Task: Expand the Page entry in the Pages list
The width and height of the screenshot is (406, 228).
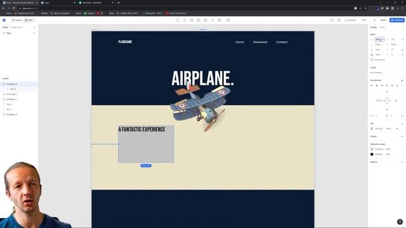Action: tap(4, 33)
